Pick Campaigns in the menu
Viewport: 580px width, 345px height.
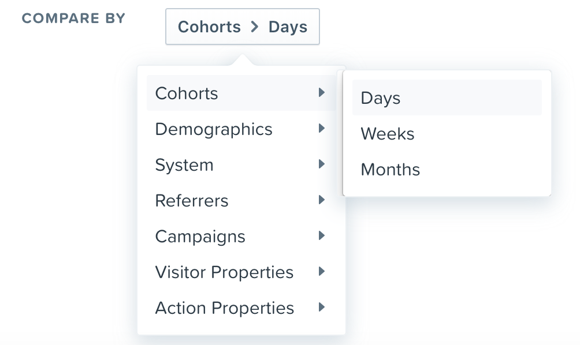click(200, 237)
